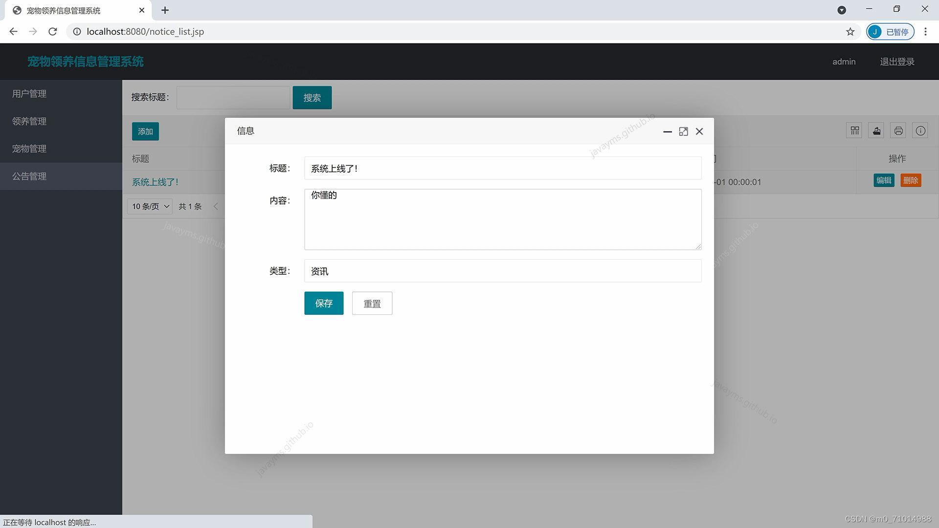Click the 保存 button
The image size is (939, 528).
coord(324,303)
